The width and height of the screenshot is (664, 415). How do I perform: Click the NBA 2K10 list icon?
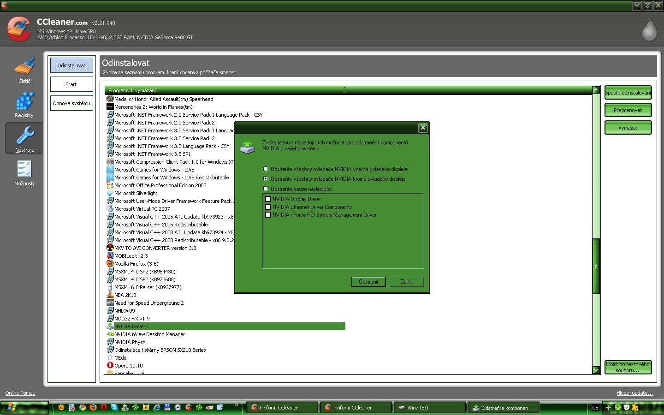110,295
